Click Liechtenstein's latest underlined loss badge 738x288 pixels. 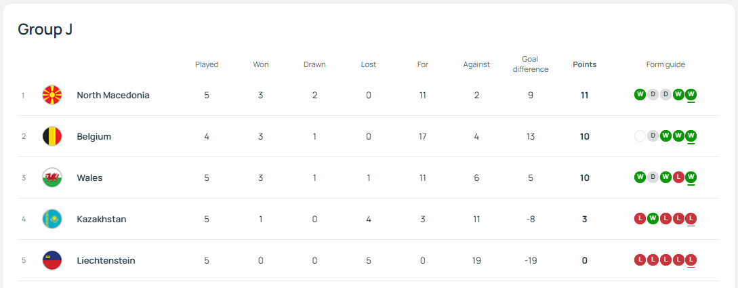(691, 260)
